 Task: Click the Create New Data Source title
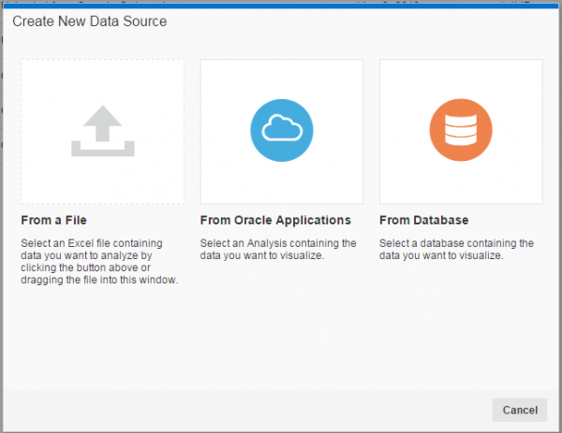click(90, 22)
